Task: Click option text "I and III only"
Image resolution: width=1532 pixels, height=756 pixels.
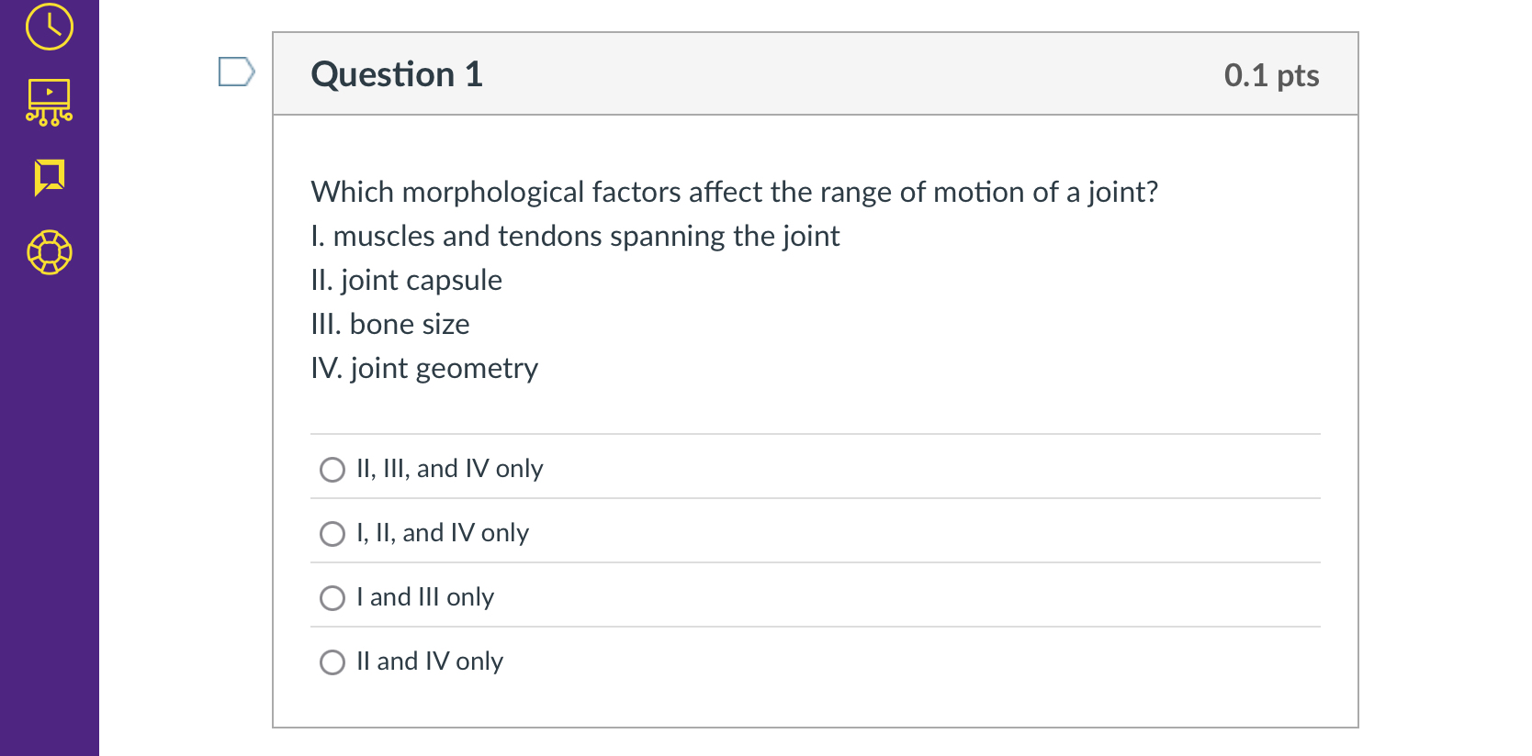Action: tap(425, 596)
